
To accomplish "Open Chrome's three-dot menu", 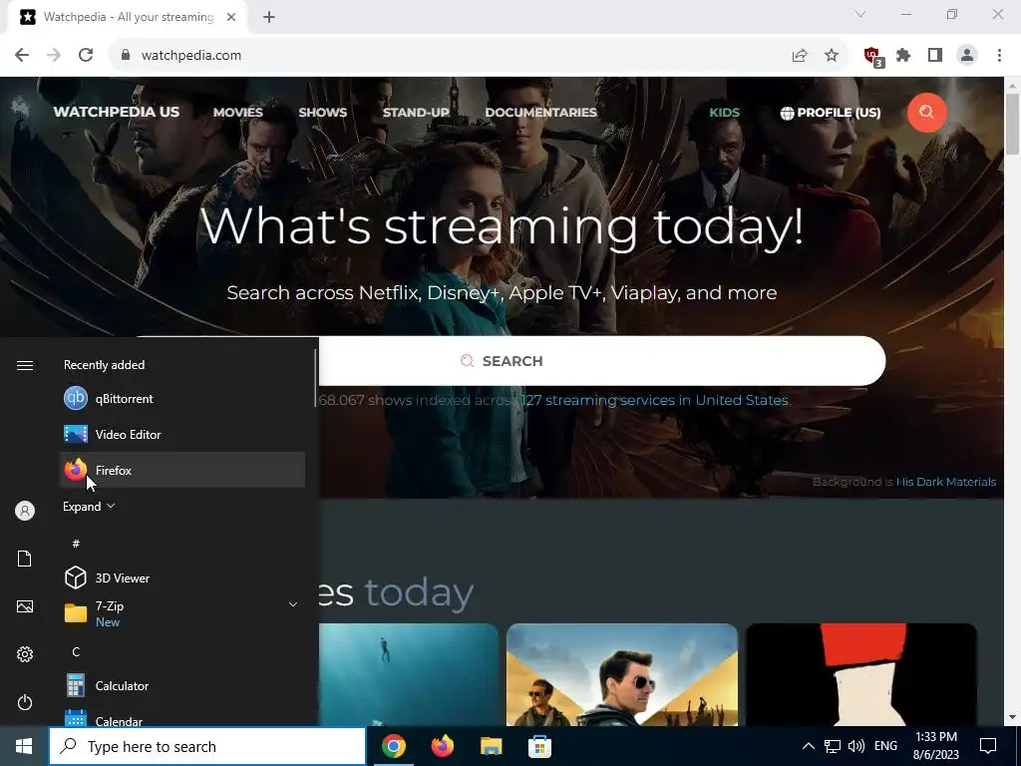I will (x=999, y=56).
